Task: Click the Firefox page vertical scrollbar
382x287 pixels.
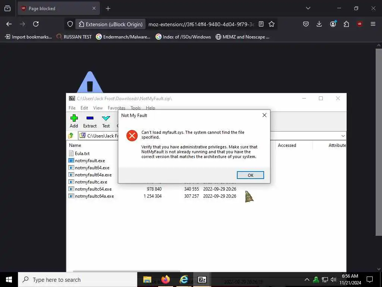Action: (x=379, y=142)
